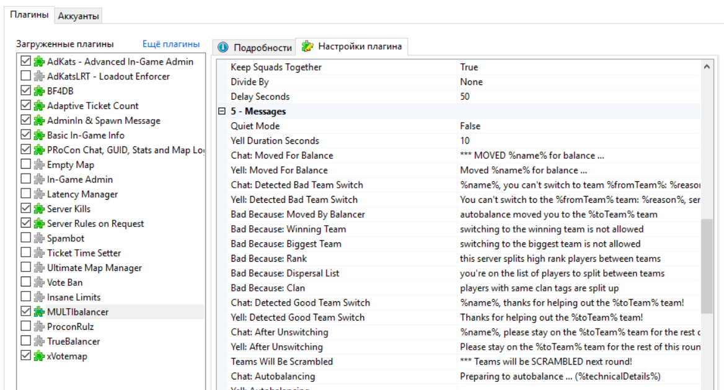
Task: Click the grey Empty Map plugin icon
Action: click(39, 165)
